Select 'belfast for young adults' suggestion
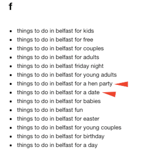Viewport: 158px width, 153px height. pyautogui.click(x=67, y=75)
